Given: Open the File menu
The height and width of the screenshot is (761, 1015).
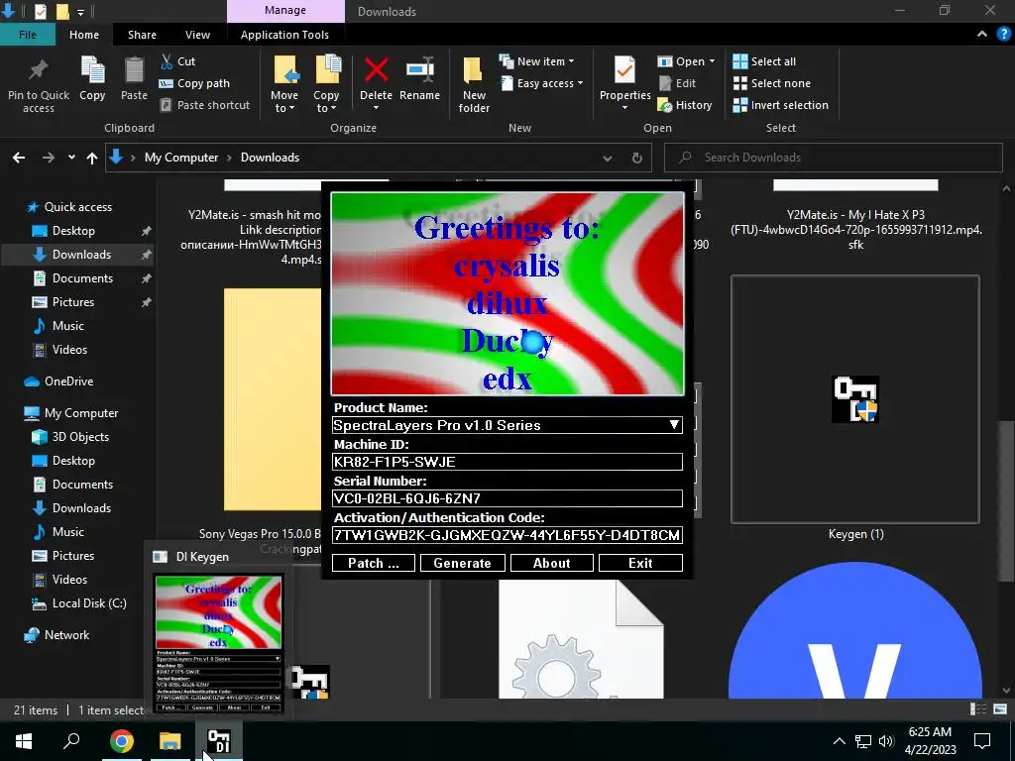Looking at the screenshot, I should [x=27, y=35].
